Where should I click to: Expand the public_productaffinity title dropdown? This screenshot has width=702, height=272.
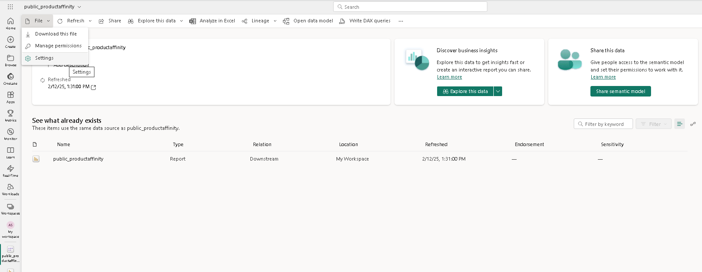click(x=80, y=7)
